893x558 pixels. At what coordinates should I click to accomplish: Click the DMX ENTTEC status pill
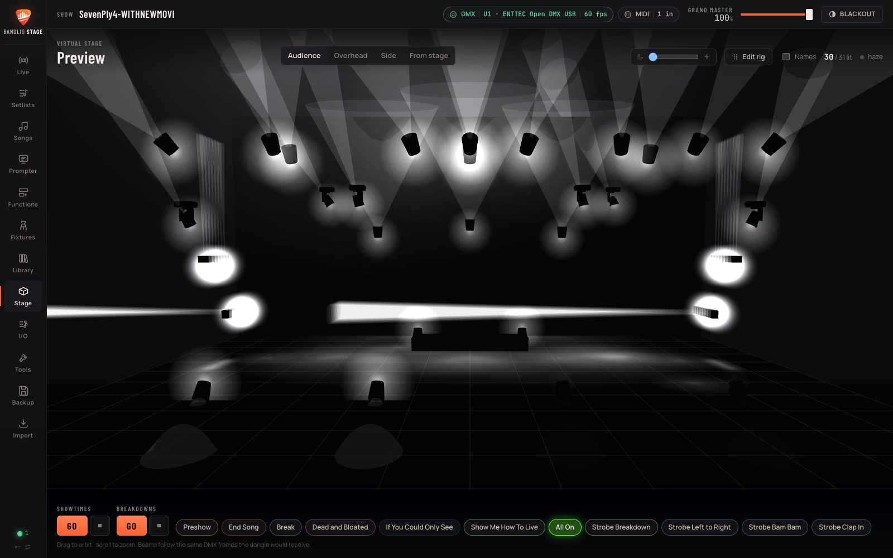528,15
